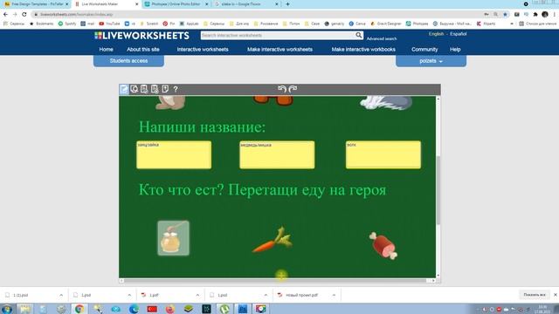Screen dimensions: 559x314
Task: Open the Photopea bookmark
Action: point(418,24)
